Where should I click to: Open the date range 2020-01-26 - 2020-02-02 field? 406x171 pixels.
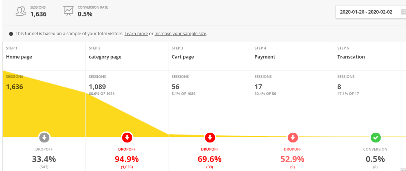[371, 12]
